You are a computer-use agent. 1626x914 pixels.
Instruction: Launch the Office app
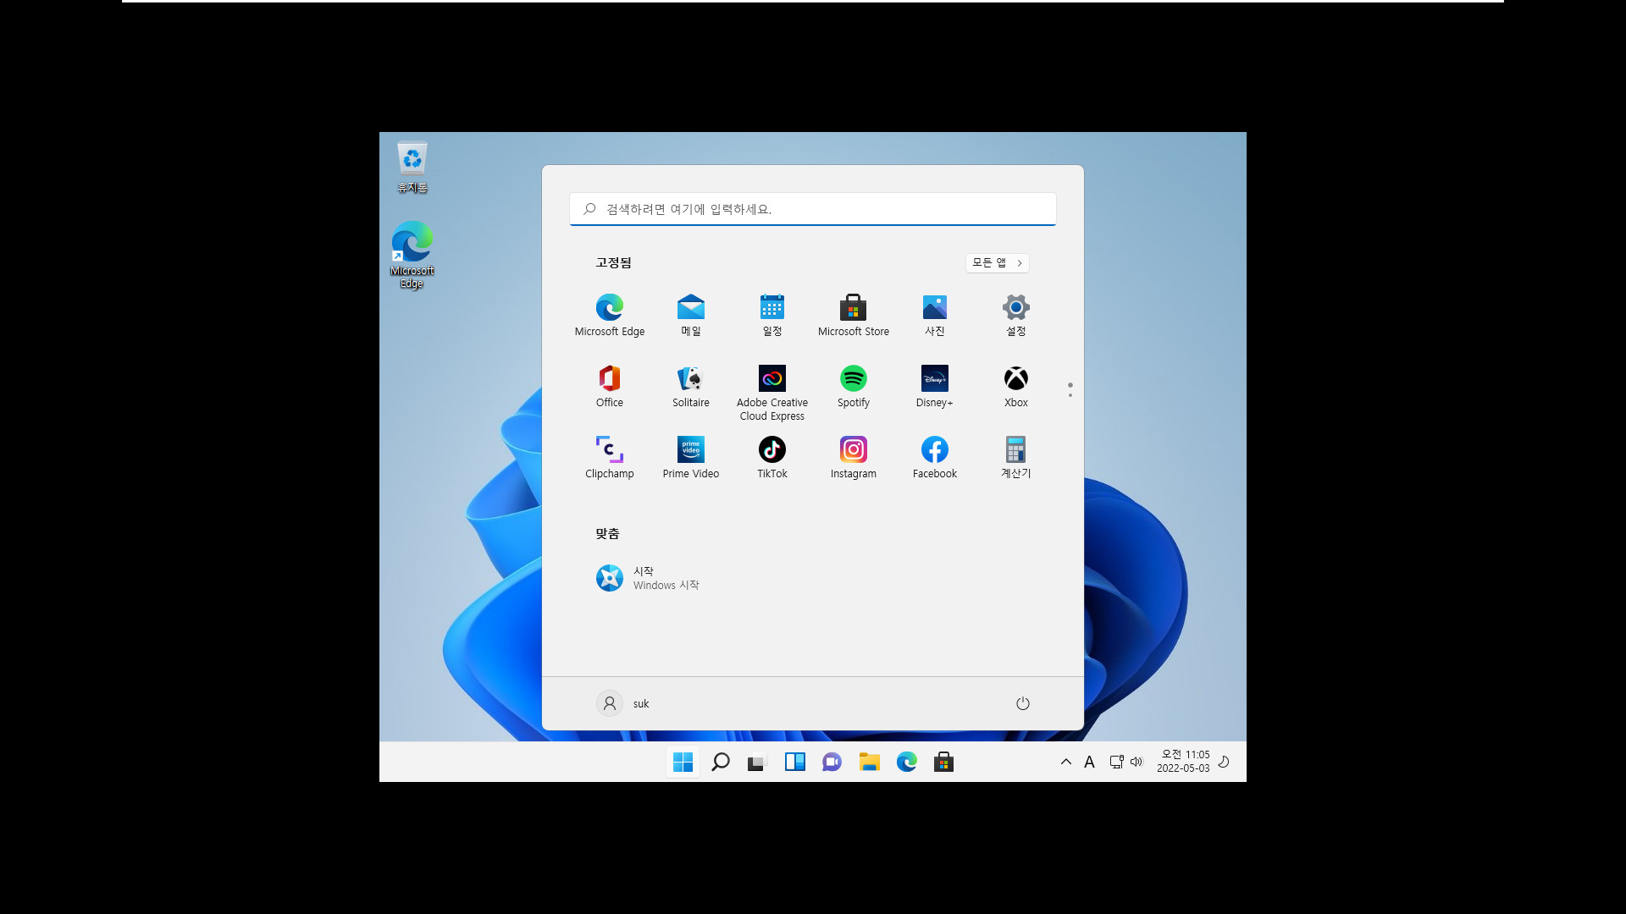[610, 386]
